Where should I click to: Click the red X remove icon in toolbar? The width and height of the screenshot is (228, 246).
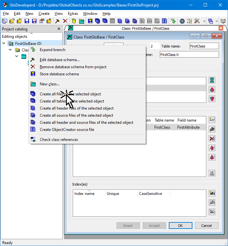click(65, 21)
